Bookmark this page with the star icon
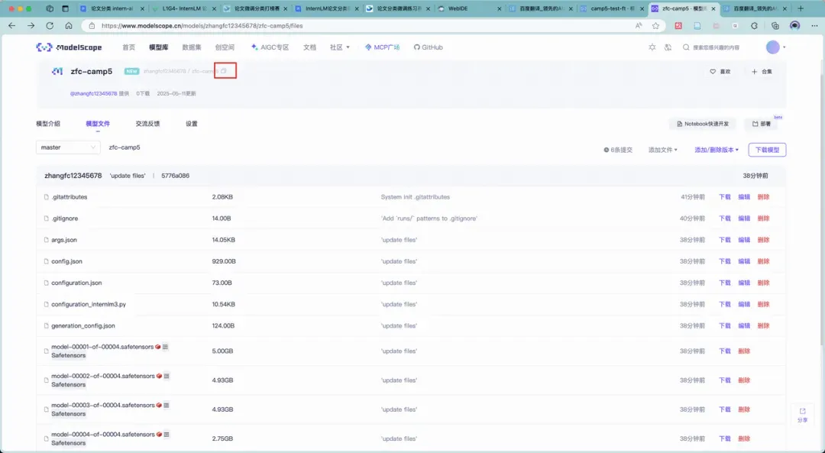The image size is (825, 453). coord(655,26)
